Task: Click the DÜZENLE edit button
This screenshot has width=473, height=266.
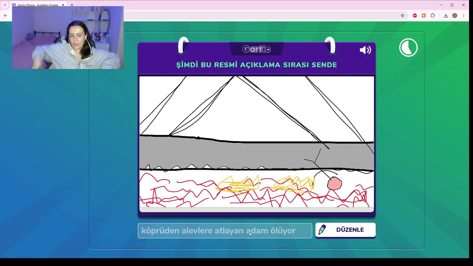Action: [346, 230]
